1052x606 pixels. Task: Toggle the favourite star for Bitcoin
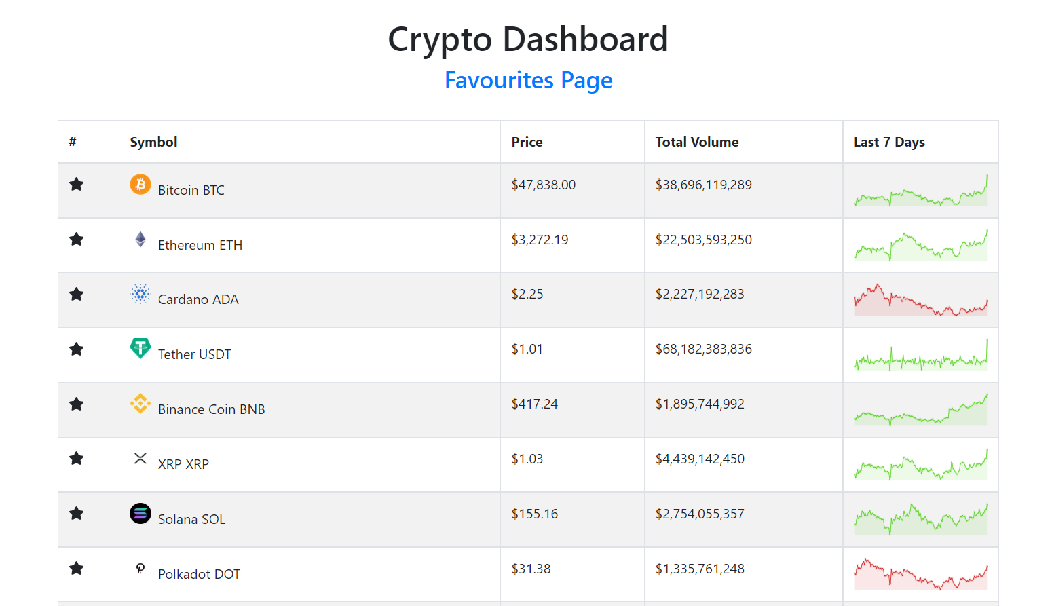click(x=77, y=185)
